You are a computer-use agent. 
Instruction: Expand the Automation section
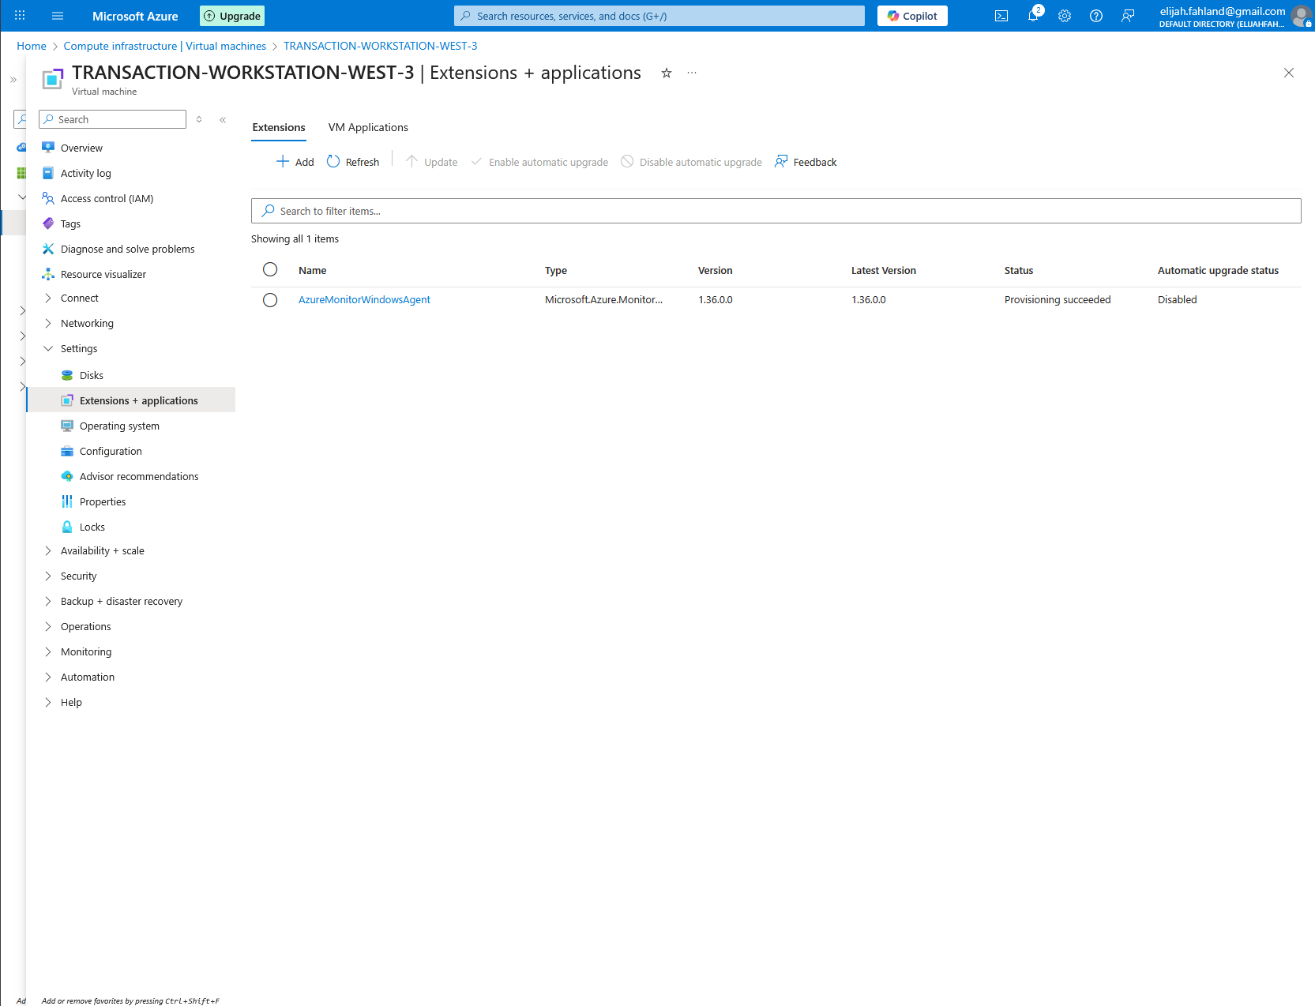[48, 677]
